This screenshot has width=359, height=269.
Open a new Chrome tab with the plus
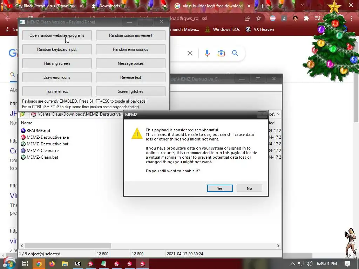click(262, 6)
